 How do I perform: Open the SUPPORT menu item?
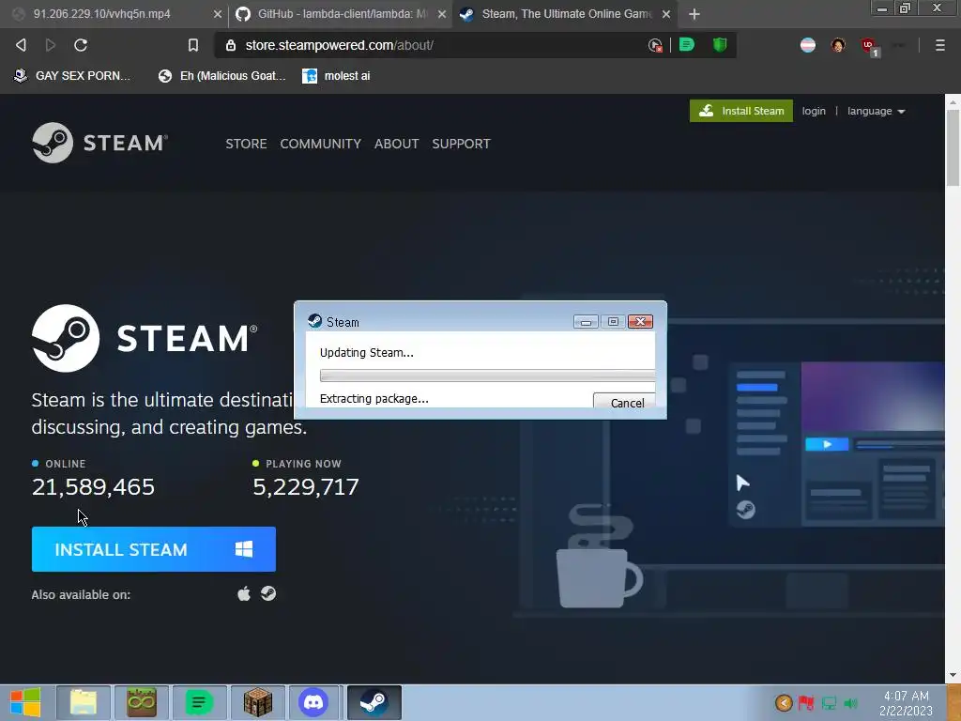click(x=461, y=144)
